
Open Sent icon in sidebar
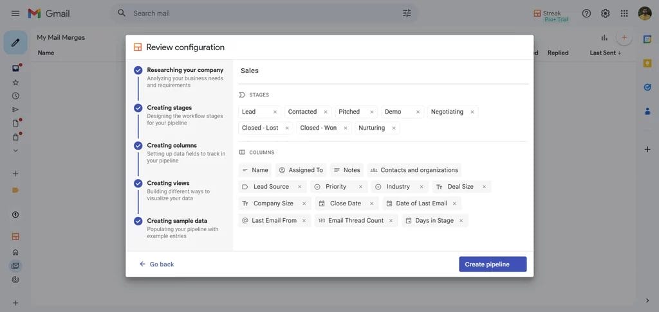[15, 109]
